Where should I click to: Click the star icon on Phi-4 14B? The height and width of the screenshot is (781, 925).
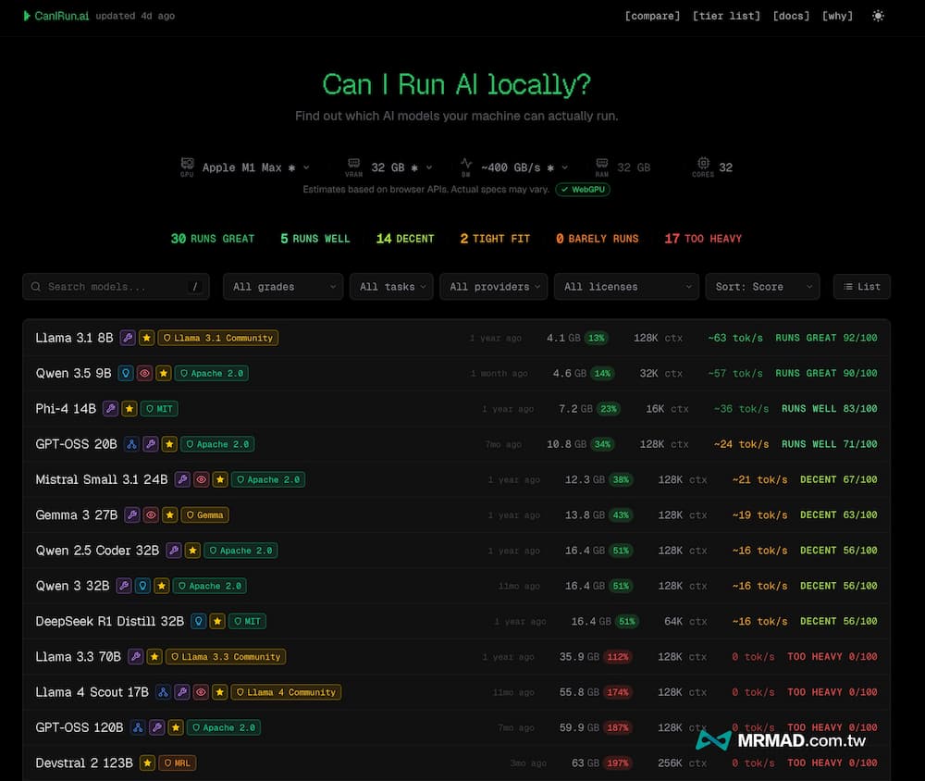click(129, 408)
